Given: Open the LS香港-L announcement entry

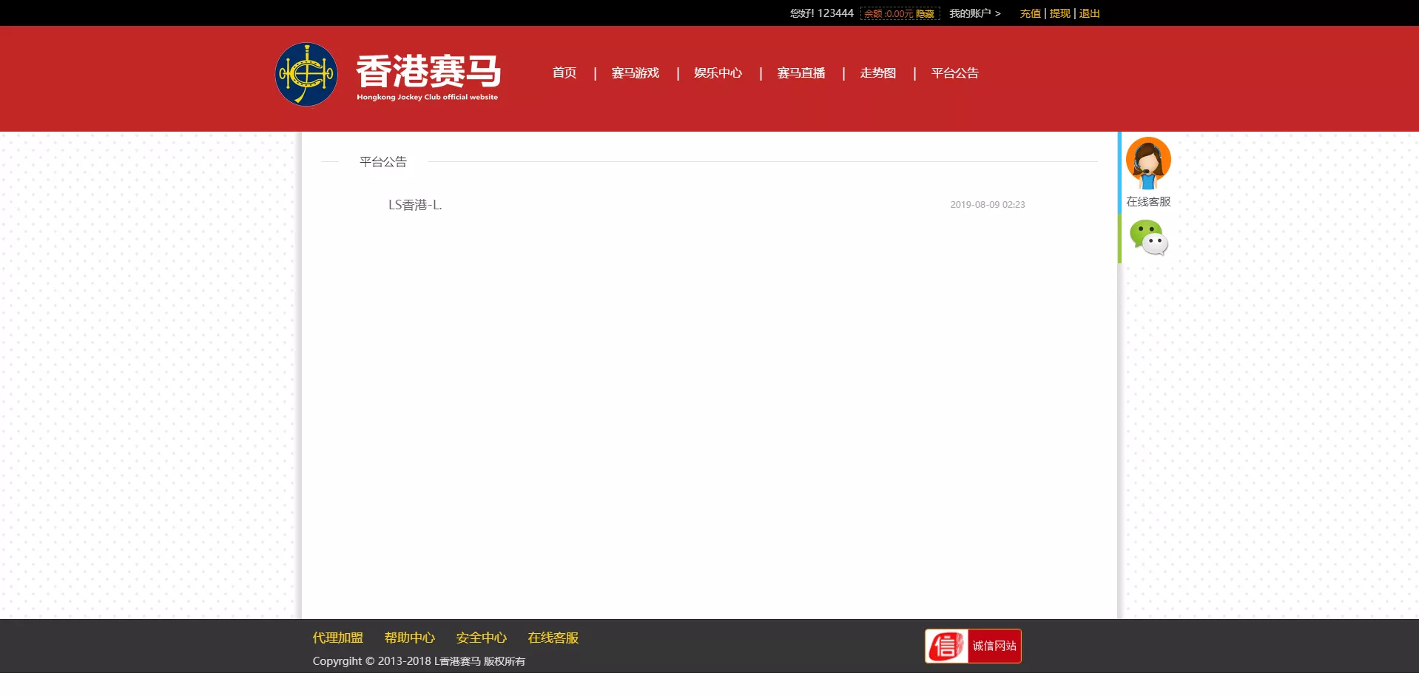Looking at the screenshot, I should [x=415, y=204].
